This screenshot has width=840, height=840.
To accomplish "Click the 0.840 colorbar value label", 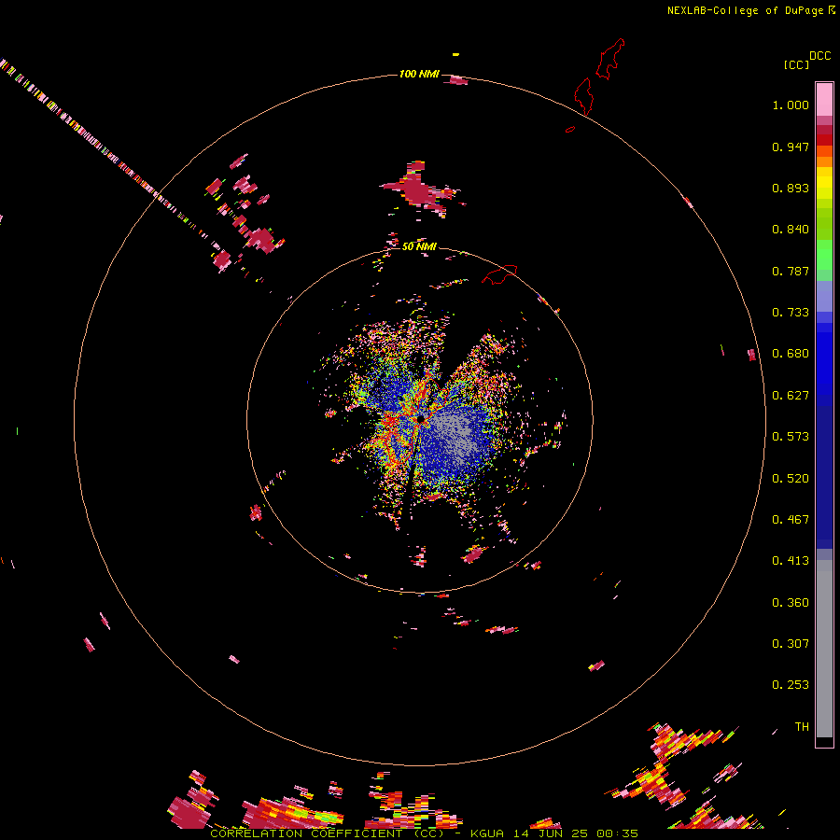I will click(x=791, y=230).
